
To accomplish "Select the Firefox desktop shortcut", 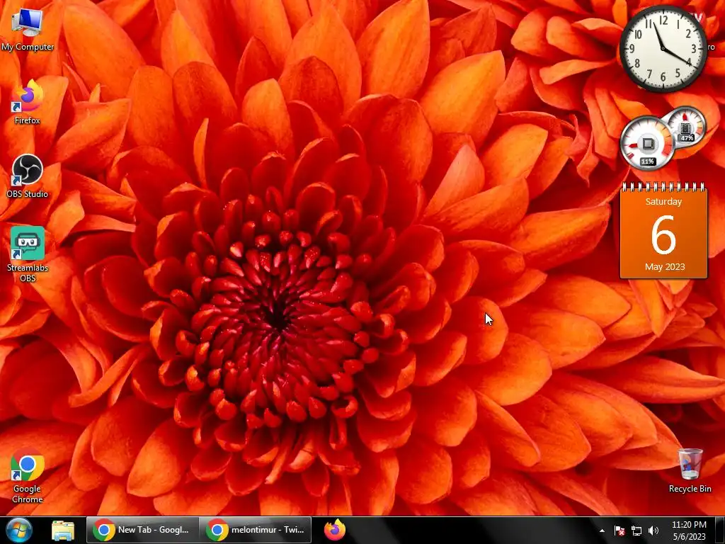I will tap(28, 102).
